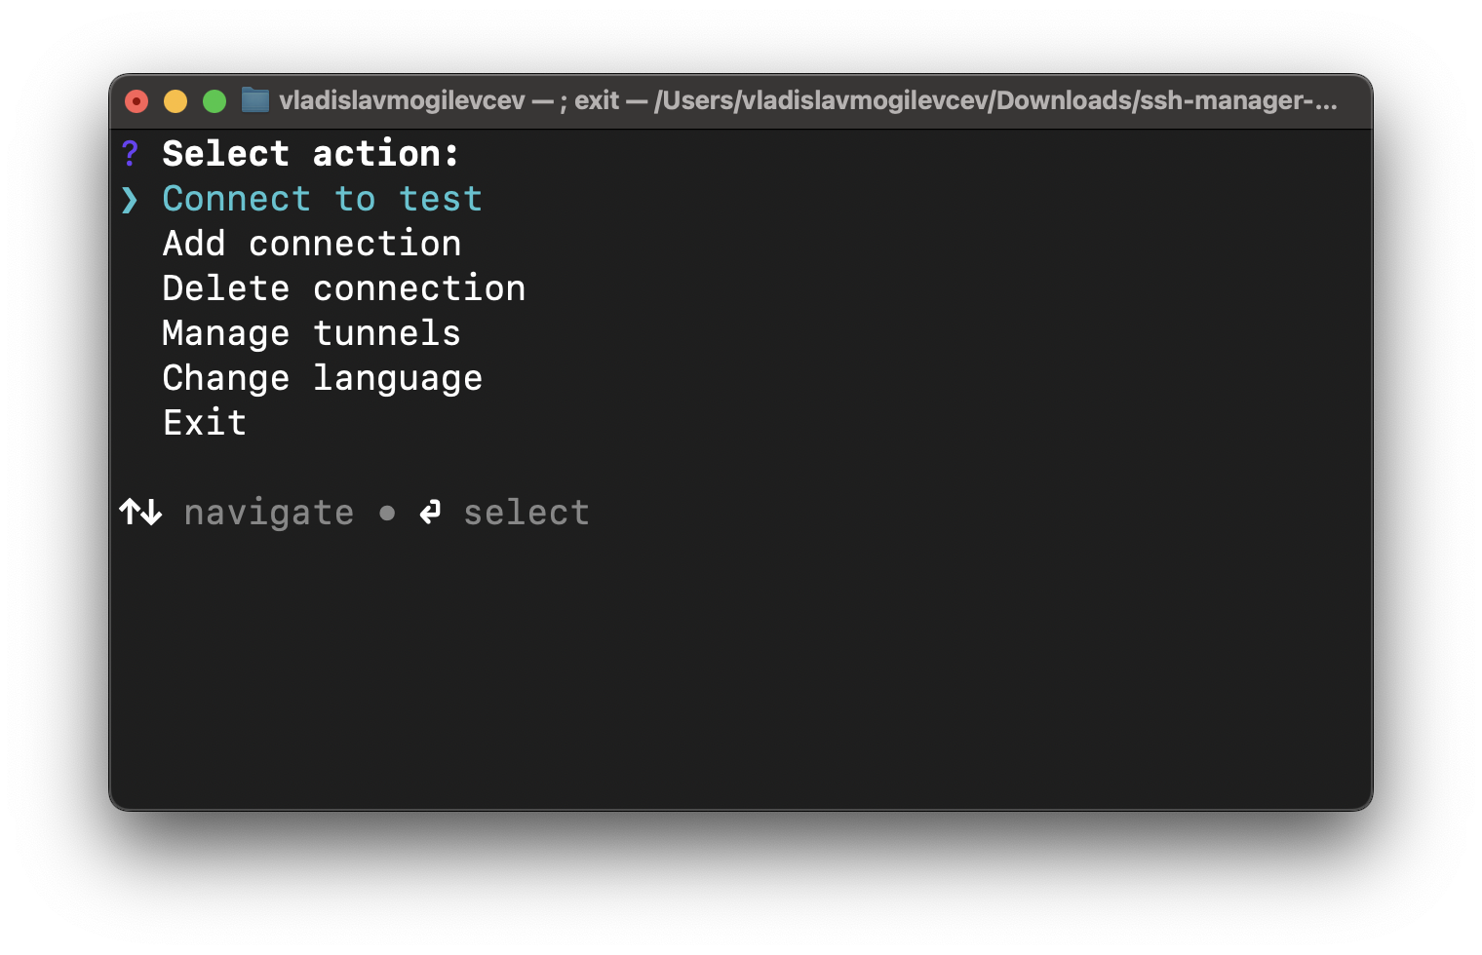Click the 'Select action:' prompt text
1482x955 pixels.
(310, 152)
